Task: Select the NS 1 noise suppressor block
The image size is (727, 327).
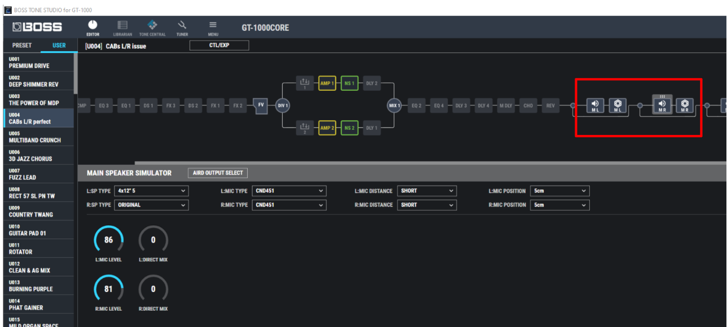Action: 350,83
